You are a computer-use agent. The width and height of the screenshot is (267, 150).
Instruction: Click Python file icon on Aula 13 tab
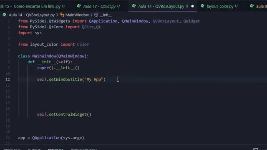tap(79, 6)
